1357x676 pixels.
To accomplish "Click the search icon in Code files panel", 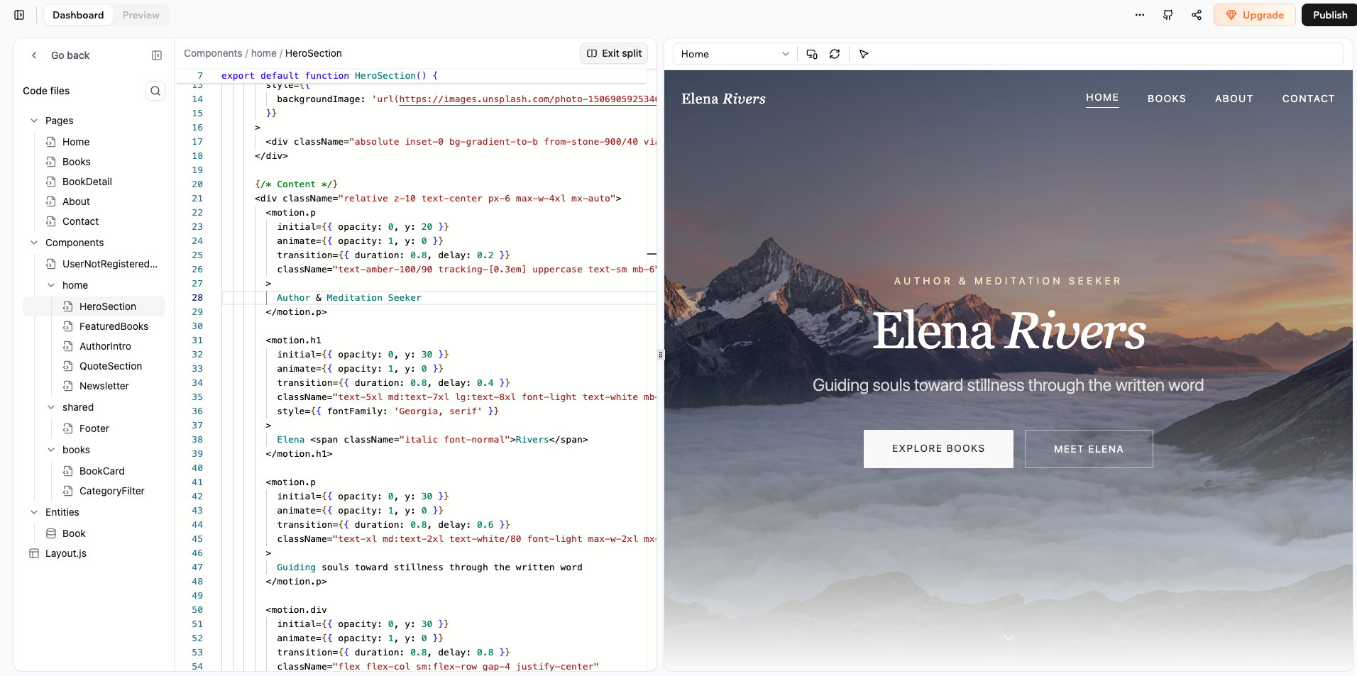I will (155, 91).
